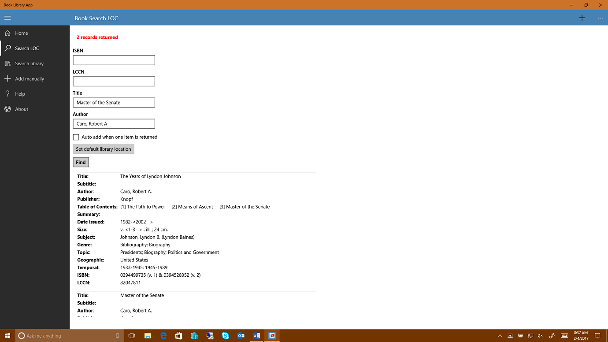This screenshot has width=608, height=342.
Task: Select the second result title Master of the Senate
Action: 142,295
